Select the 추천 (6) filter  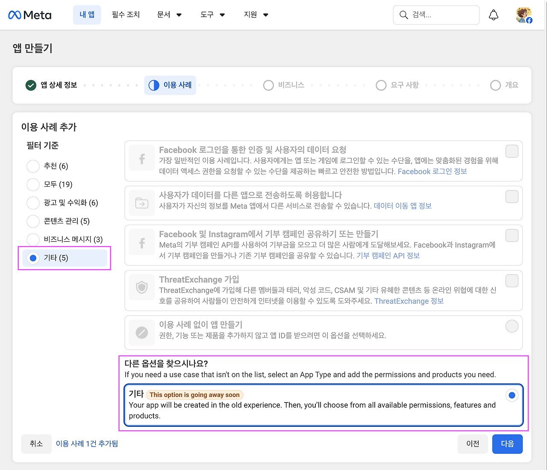(33, 166)
